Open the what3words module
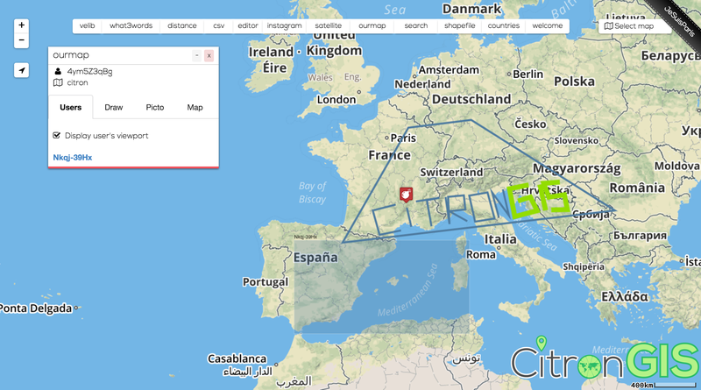701x390 pixels. tap(131, 26)
